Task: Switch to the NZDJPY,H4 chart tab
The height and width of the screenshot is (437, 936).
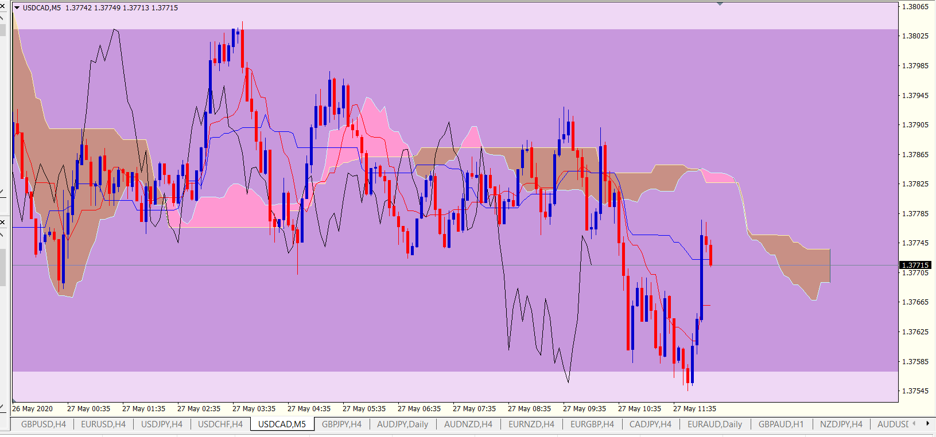Action: click(x=841, y=424)
